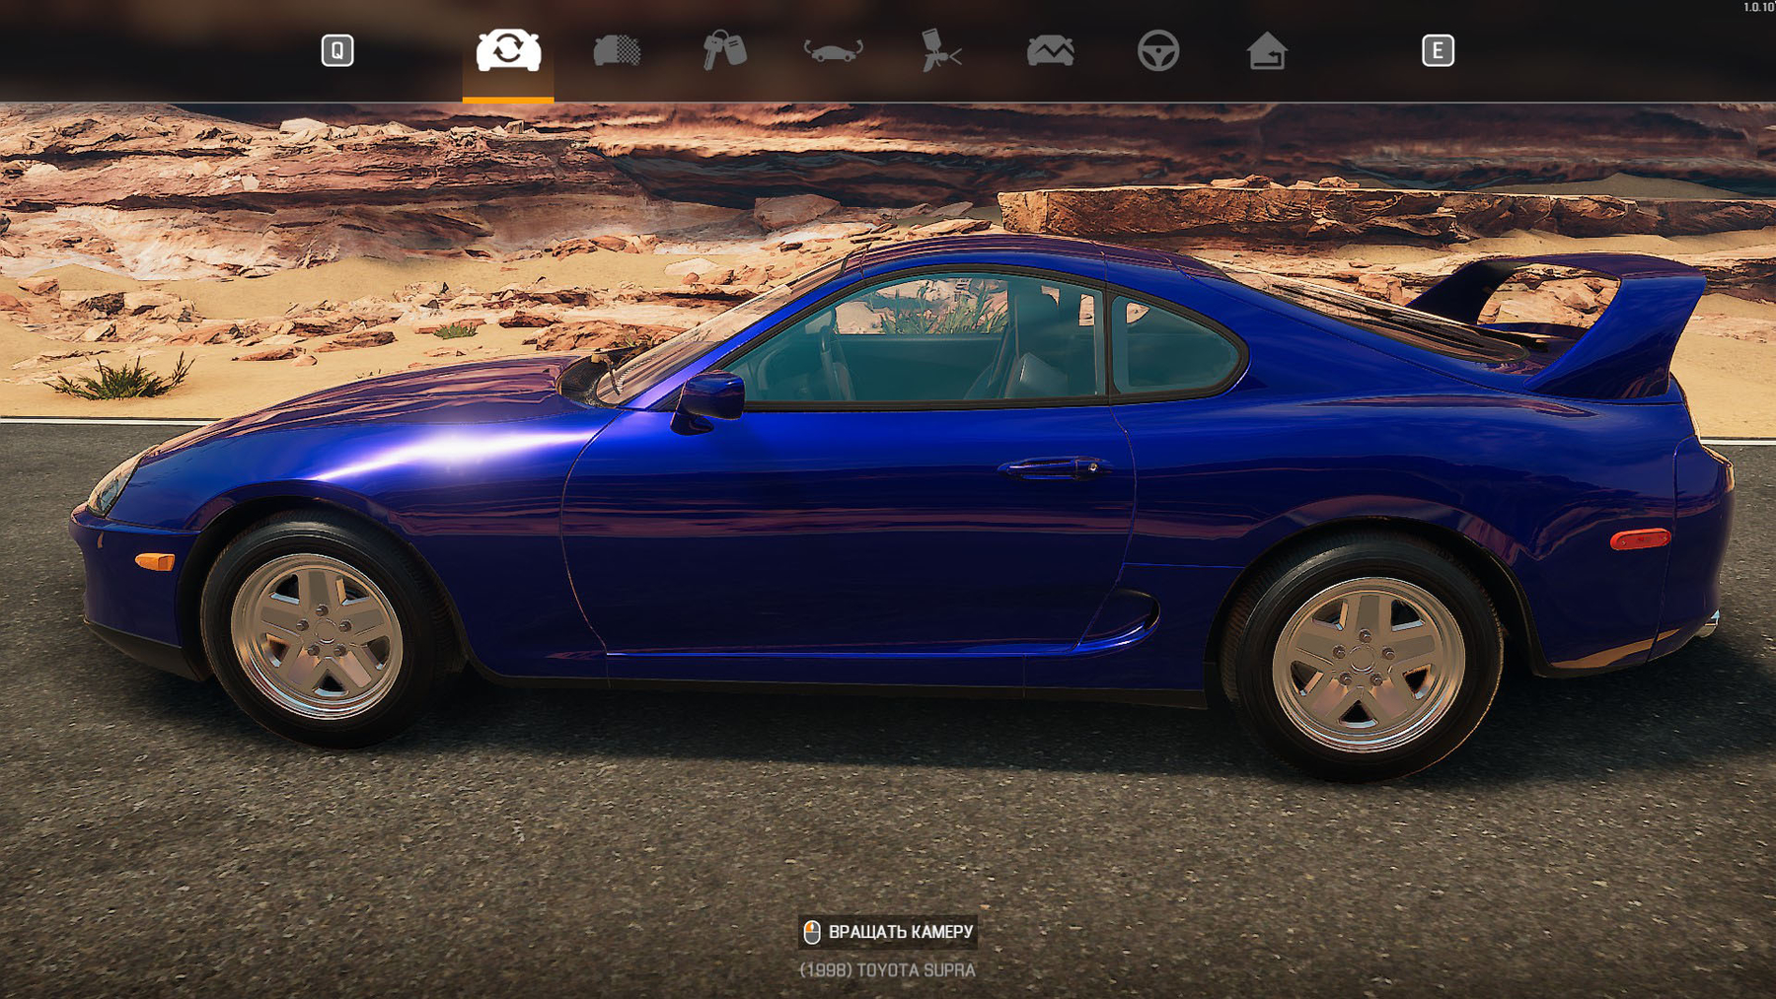This screenshot has height=999, width=1776.
Task: Click the driver door handle
Action: tap(1051, 465)
